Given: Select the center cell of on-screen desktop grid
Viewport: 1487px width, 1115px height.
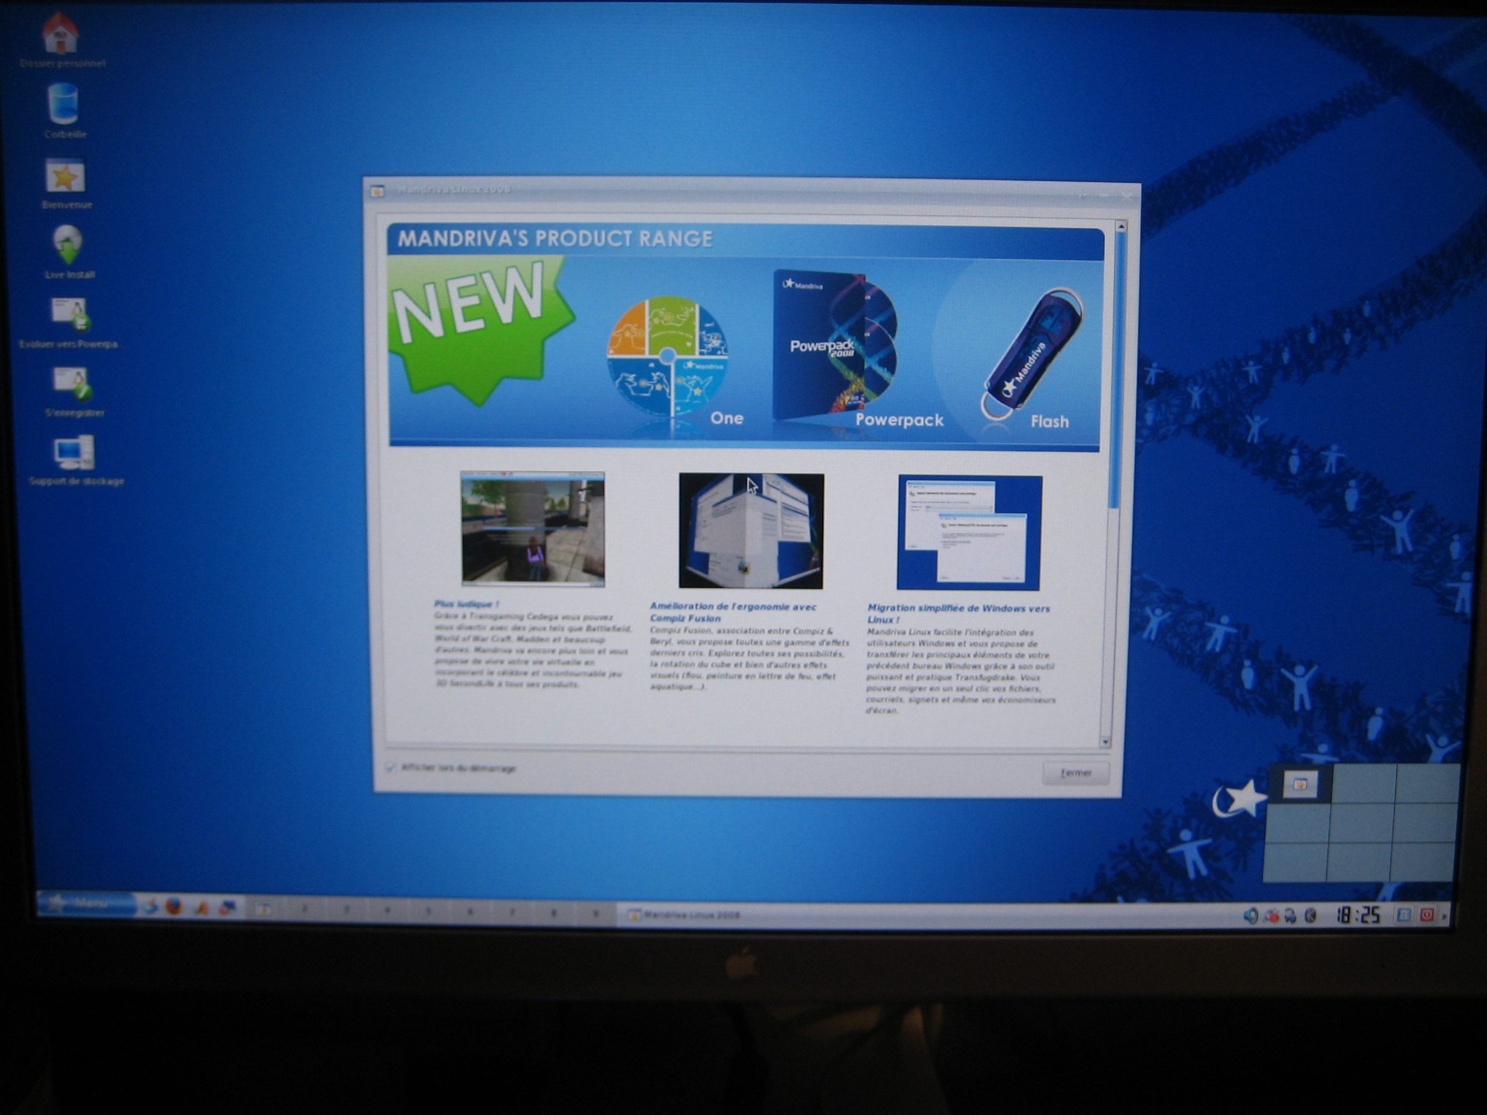Looking at the screenshot, I should [x=1362, y=823].
